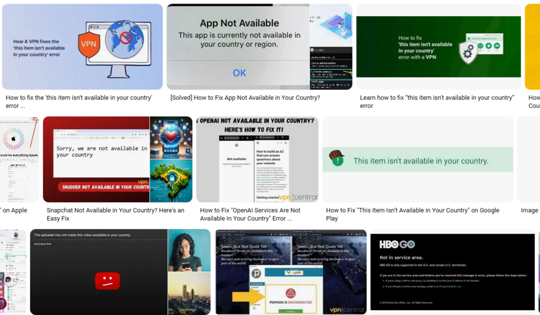Viewport: 540px width, 315px height.
Task: Click the green exclamation icon wearing a hat
Action: point(337,159)
